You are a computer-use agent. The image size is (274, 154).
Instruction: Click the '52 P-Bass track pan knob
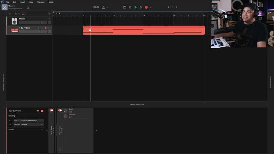point(49,31)
